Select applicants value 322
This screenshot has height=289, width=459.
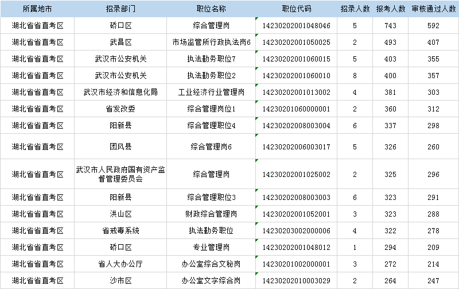[x=391, y=230]
